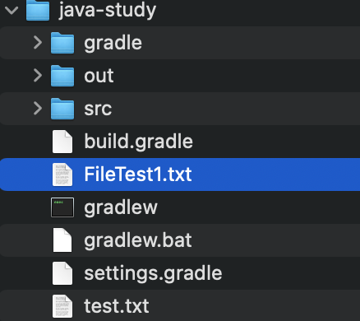Expand the out folder chevron
This screenshot has width=360, height=321.
tap(38, 76)
